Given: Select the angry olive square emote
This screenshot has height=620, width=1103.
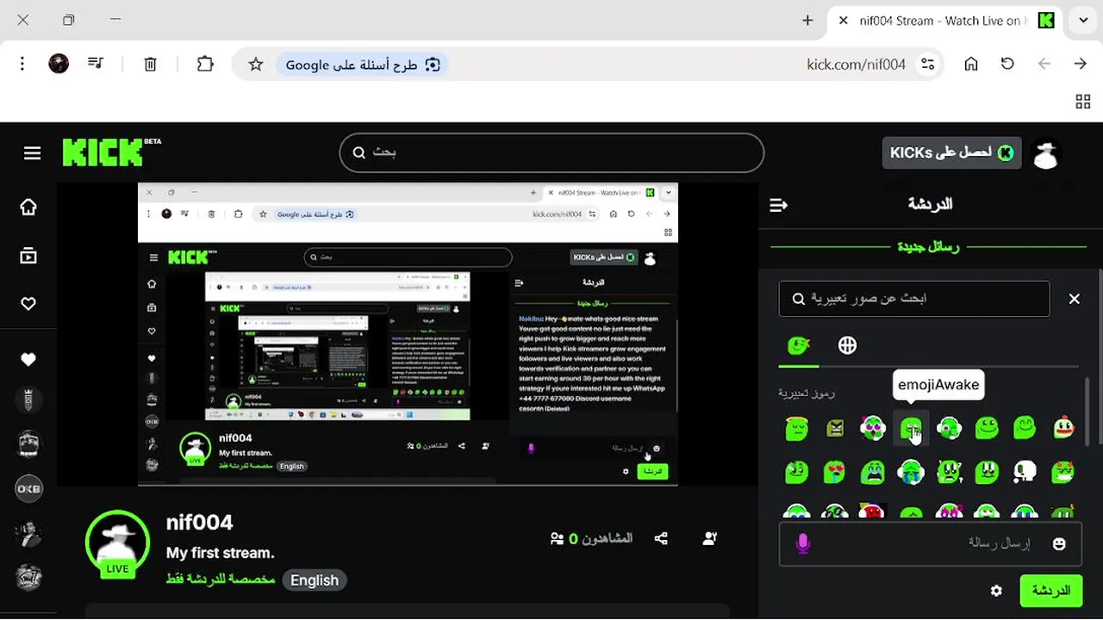Looking at the screenshot, I should (x=834, y=427).
